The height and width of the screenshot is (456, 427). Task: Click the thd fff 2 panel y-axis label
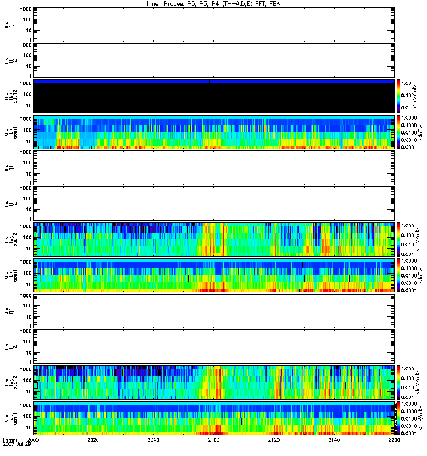point(11,203)
